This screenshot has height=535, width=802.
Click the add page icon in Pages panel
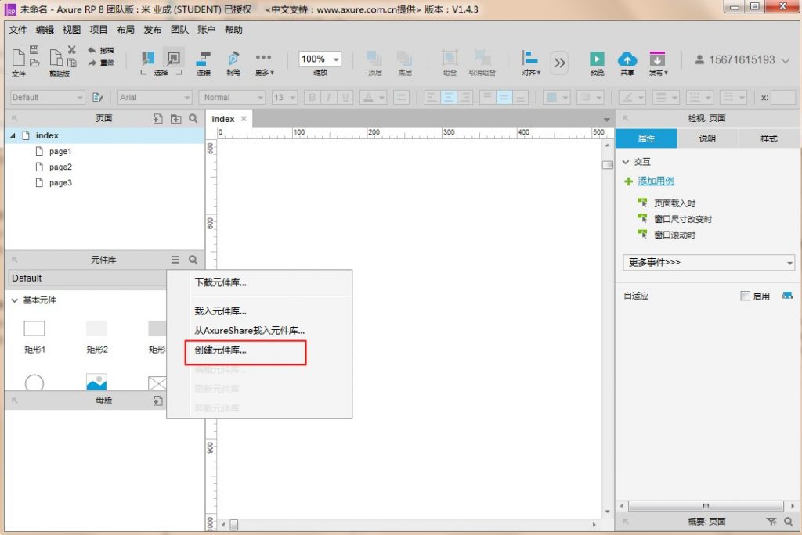pyautogui.click(x=158, y=119)
